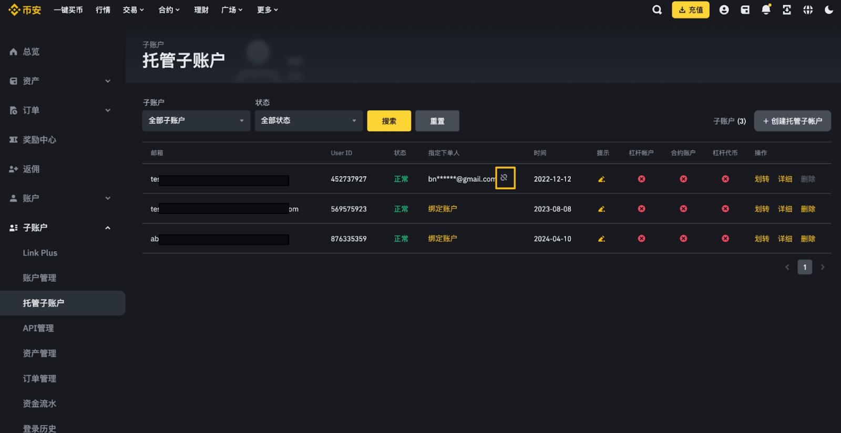Viewport: 841px width, 433px height.
Task: Open the wallet icon in header
Action: [745, 10]
